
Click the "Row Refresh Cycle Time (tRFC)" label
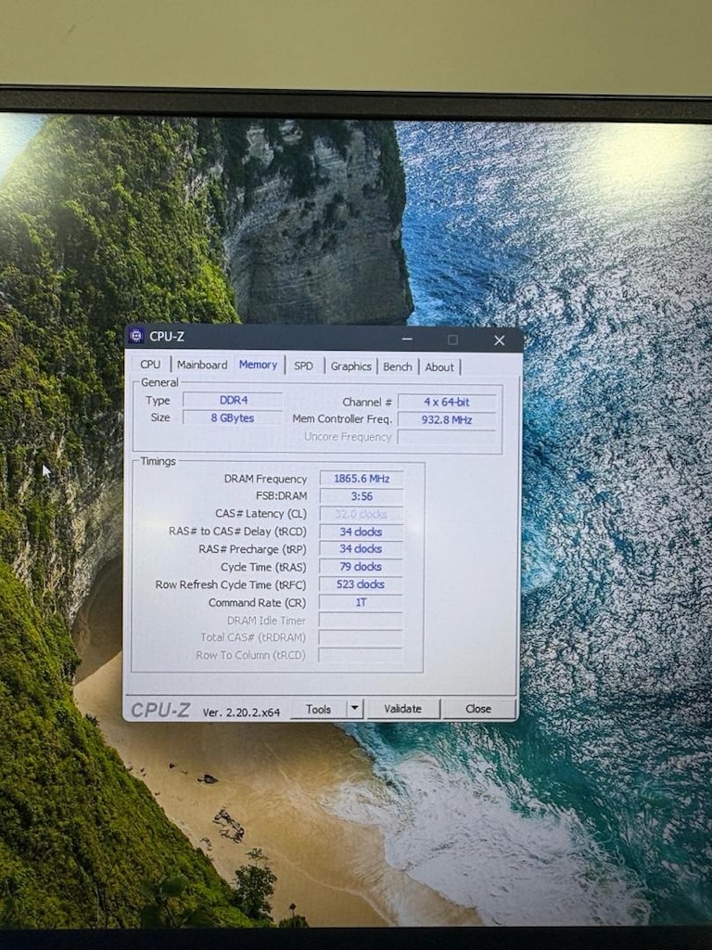point(231,584)
